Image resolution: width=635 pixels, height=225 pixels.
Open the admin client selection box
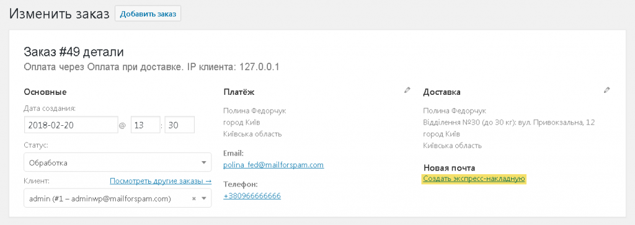pos(117,198)
